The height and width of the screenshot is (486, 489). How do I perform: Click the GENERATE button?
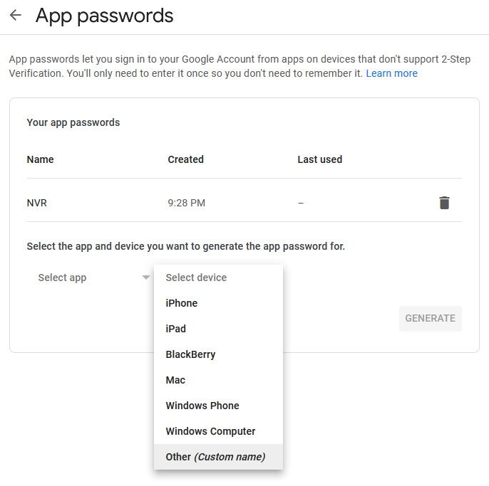430,318
